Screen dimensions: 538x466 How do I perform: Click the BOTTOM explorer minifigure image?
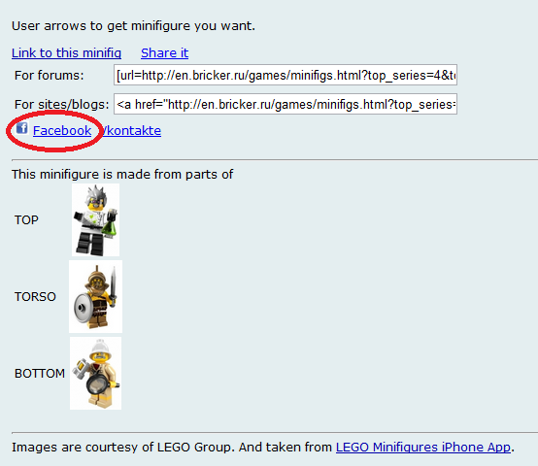pyautogui.click(x=96, y=374)
